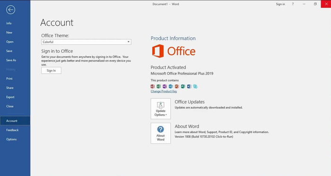Select the Account sidebar item
331x176 pixels.
pos(15,121)
